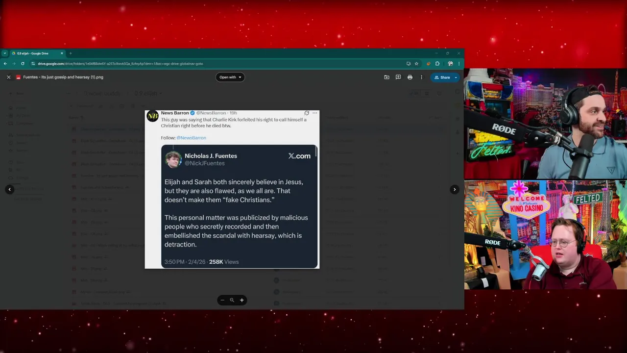Reload the current Drive page
This screenshot has height=353, width=627.
pos(23,64)
